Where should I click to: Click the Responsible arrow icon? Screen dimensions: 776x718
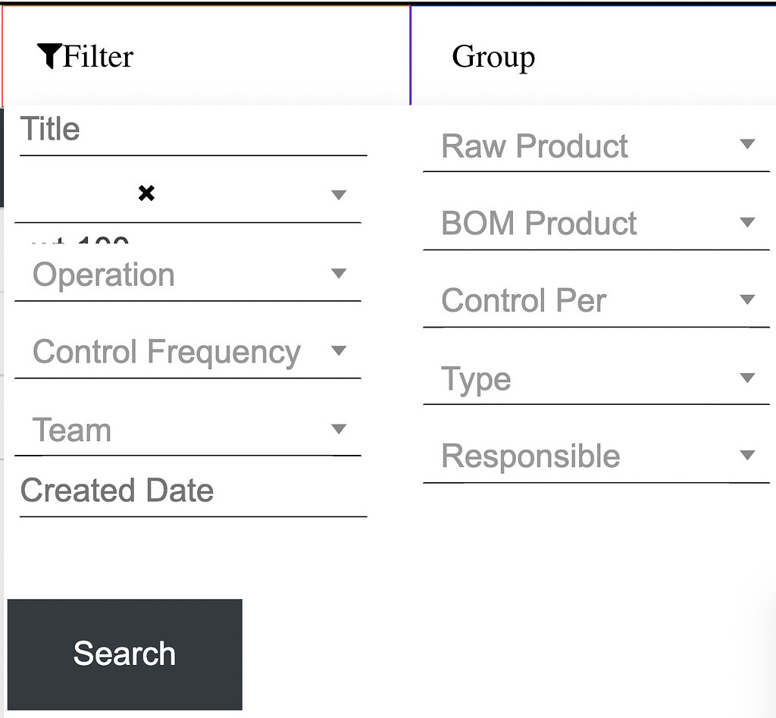point(747,456)
